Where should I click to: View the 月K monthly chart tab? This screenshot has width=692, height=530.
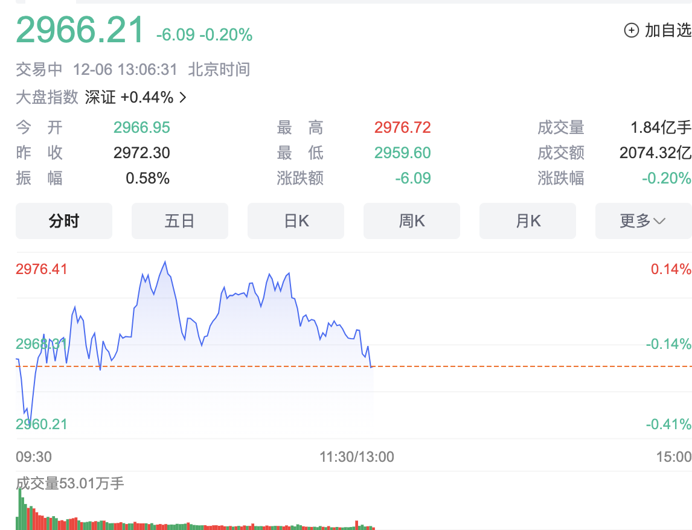[x=528, y=221]
